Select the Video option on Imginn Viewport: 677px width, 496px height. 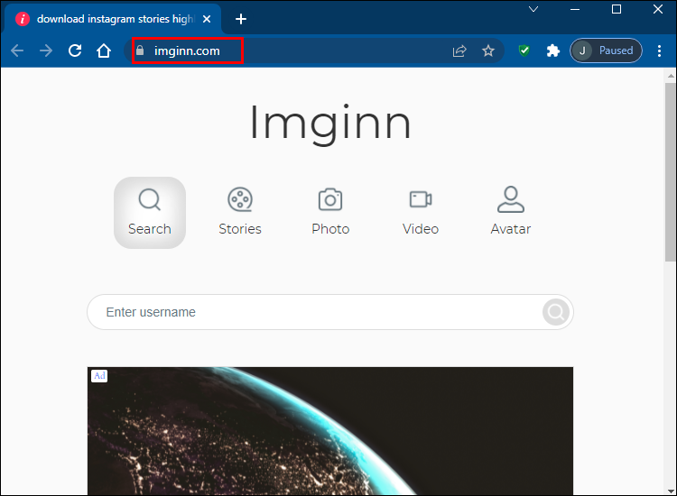coord(421,213)
